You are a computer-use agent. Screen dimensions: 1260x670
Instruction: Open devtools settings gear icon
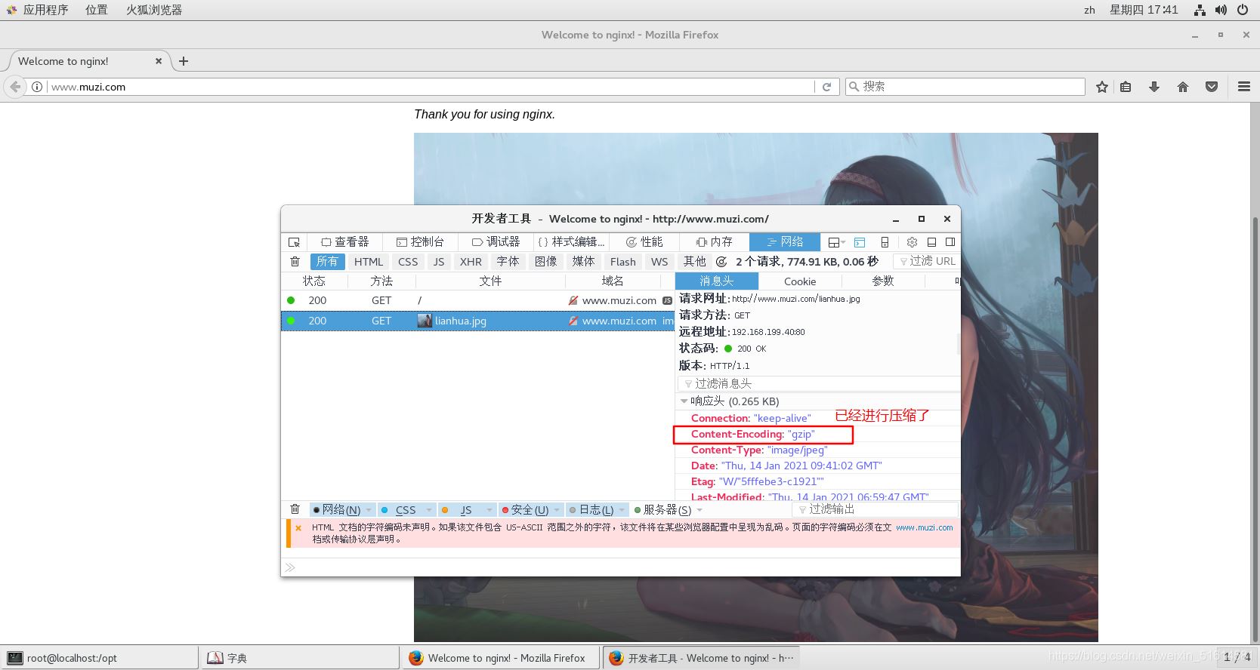point(912,242)
